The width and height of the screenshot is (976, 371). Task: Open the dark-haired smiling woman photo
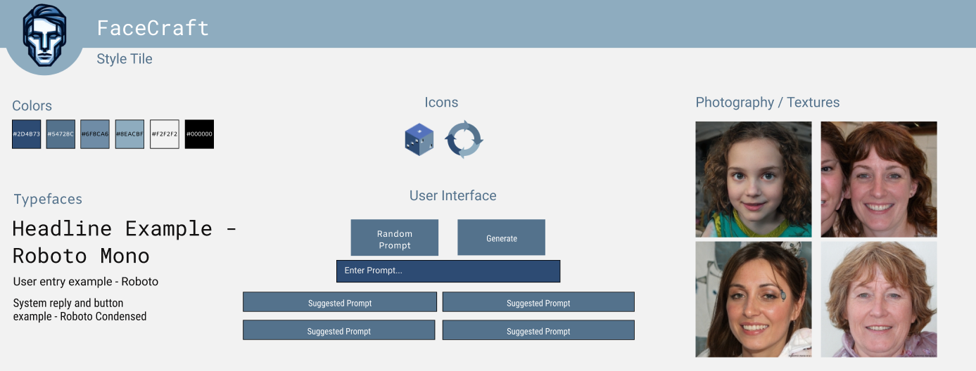(753, 299)
